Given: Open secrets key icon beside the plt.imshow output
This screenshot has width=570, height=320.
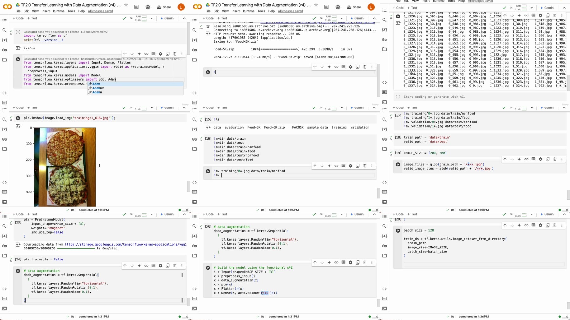Looking at the screenshot, I should point(4,139).
